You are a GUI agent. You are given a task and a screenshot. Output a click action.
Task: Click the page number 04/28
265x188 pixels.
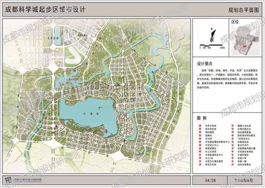point(210,180)
